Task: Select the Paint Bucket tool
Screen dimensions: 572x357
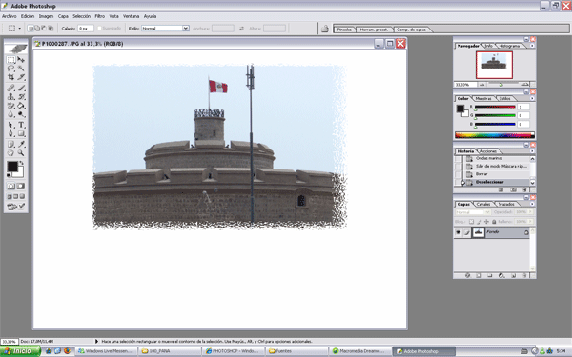Action: 21,106
